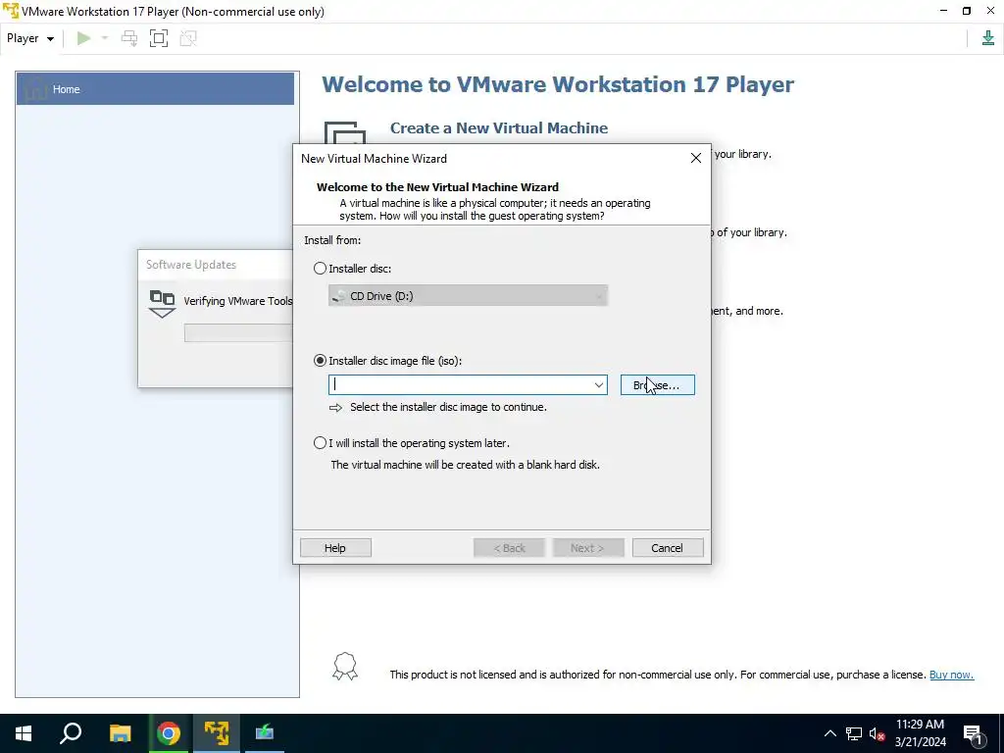Image resolution: width=1004 pixels, height=753 pixels.
Task: Open the Windows Start menu
Action: (x=24, y=733)
